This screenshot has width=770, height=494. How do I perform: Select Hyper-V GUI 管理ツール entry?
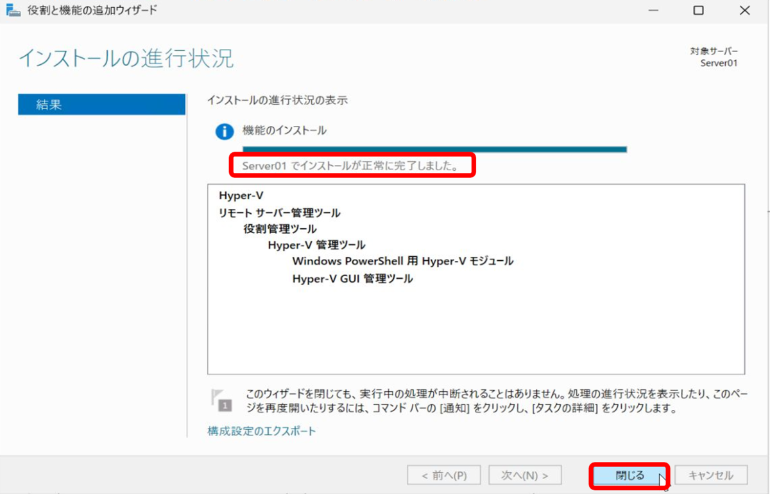[x=352, y=279]
